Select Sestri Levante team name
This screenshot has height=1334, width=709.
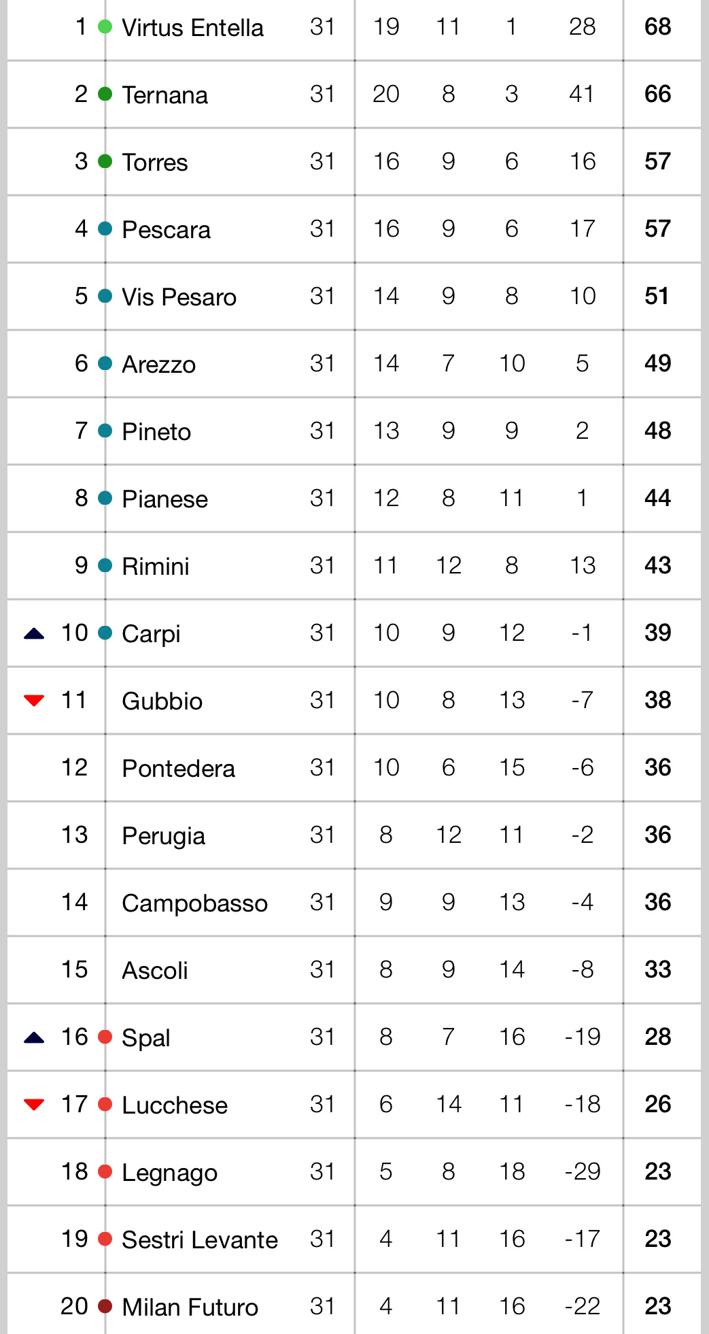click(200, 1240)
